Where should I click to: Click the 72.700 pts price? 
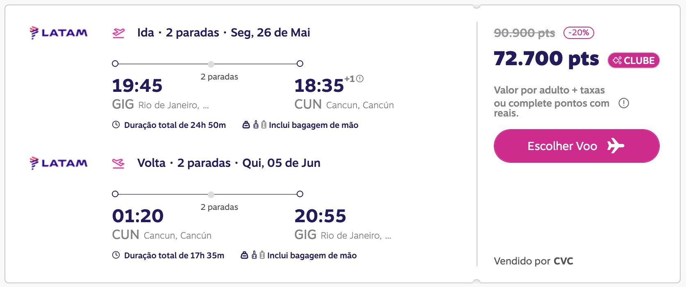pos(546,59)
